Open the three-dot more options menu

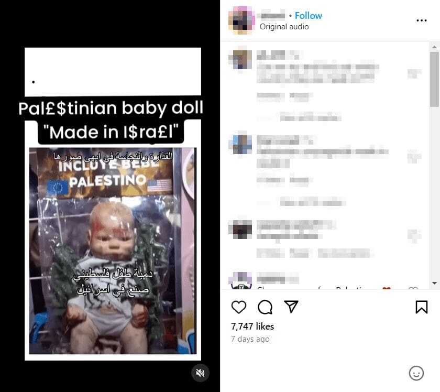coord(422,20)
